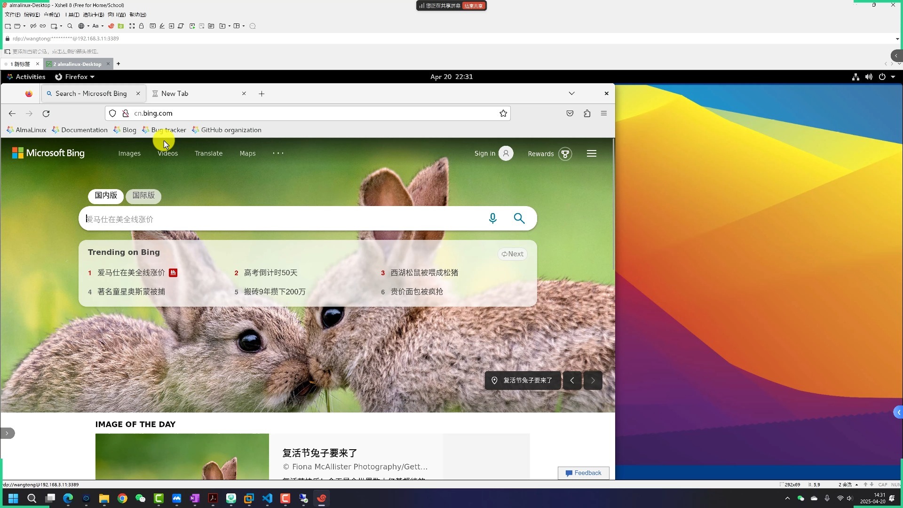Open Firefox application hamburger menu
903x508 pixels.
click(604, 113)
